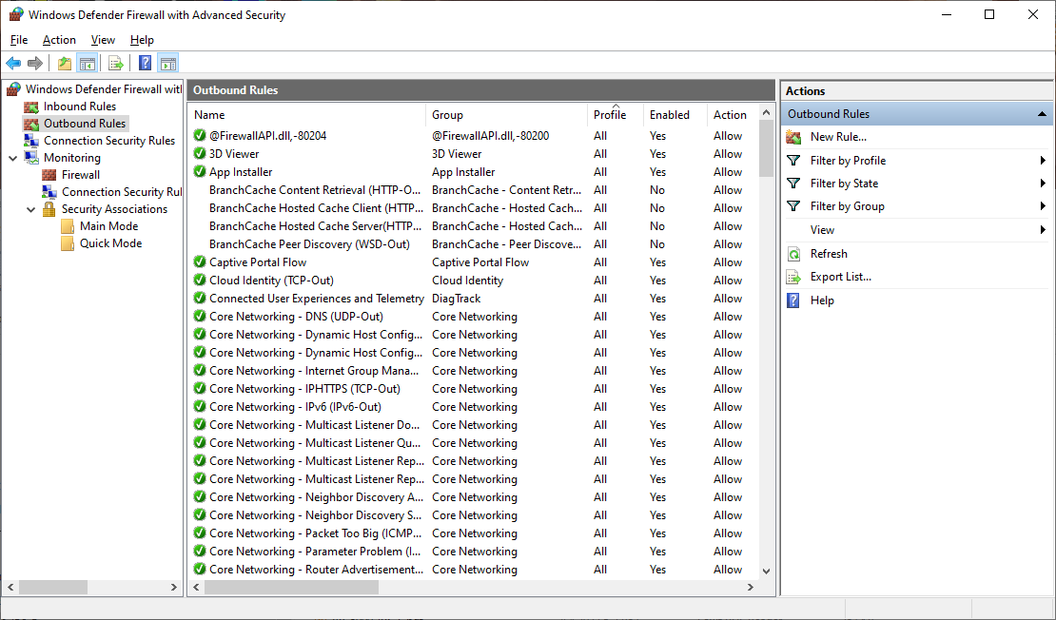Select the Cloud Identity (TCP-Out) rule
Image resolution: width=1056 pixels, height=620 pixels.
click(271, 280)
